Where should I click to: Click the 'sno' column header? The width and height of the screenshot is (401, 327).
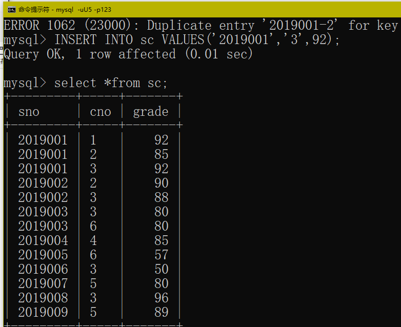29,112
